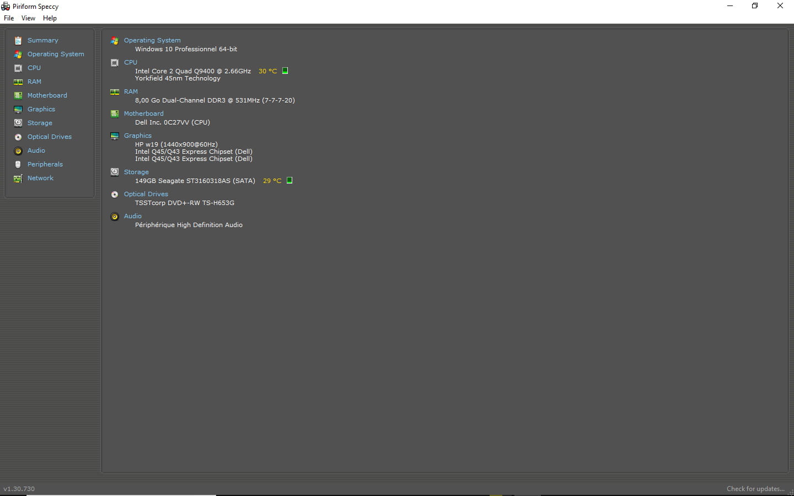The width and height of the screenshot is (794, 496).
Task: Click the Operating System heading link
Action: 152,40
